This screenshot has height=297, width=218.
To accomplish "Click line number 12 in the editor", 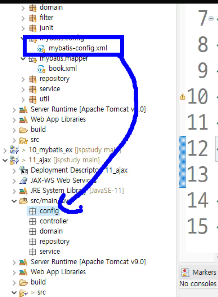I will pyautogui.click(x=197, y=148).
